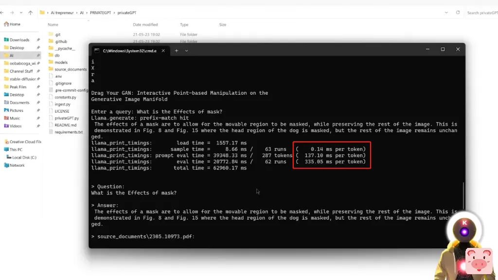498x280 pixels.
Task: Open Downloads in the sidebar
Action: (19, 40)
